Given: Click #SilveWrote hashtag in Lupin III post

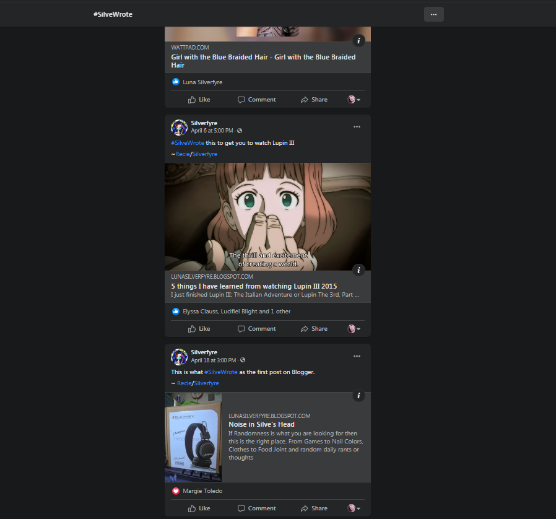Looking at the screenshot, I should (x=188, y=143).
